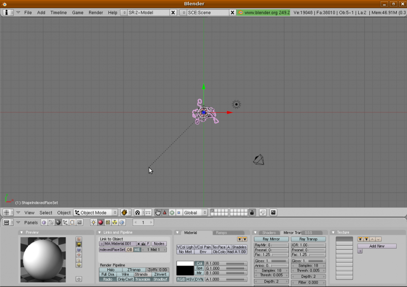Open the Global orientation dropdown
Screen dimensions: 407x287
195,212
